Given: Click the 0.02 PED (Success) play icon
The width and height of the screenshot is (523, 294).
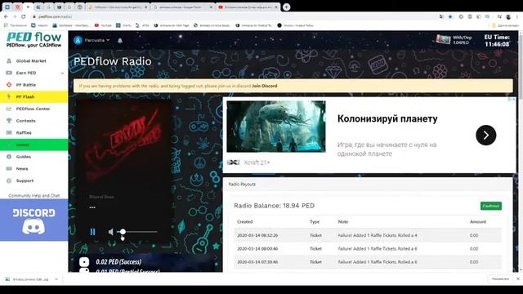Looking at the screenshot, I should [84, 262].
